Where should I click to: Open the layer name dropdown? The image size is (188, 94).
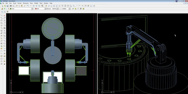pos(32,9)
